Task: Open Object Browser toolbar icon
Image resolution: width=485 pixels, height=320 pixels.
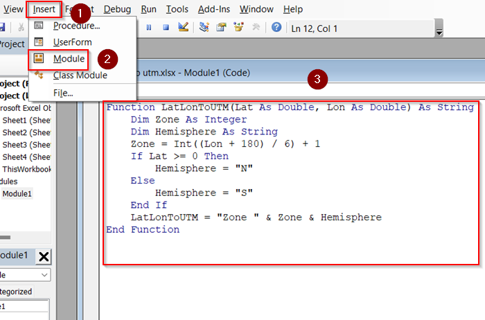Action: click(x=238, y=27)
